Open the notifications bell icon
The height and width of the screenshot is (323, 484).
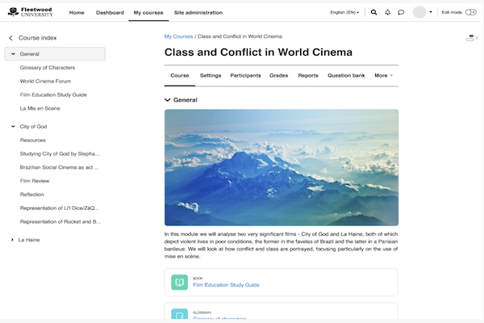point(387,12)
